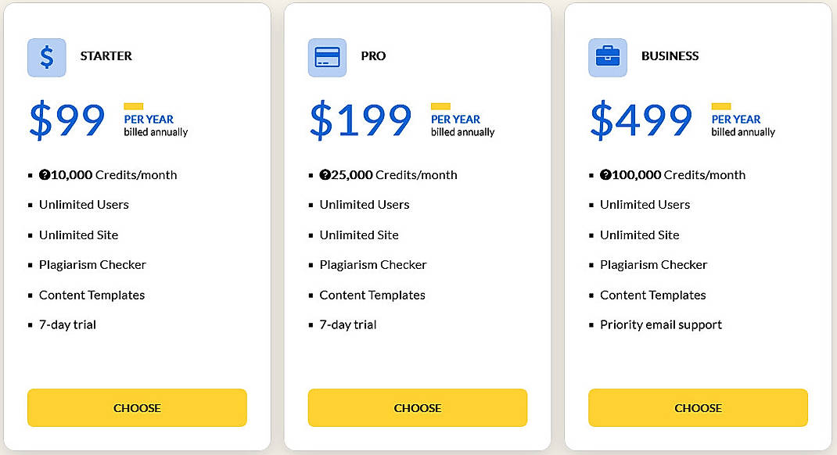Click 'billed annually' text under Business price
The height and width of the screenshot is (455, 837).
[742, 132]
